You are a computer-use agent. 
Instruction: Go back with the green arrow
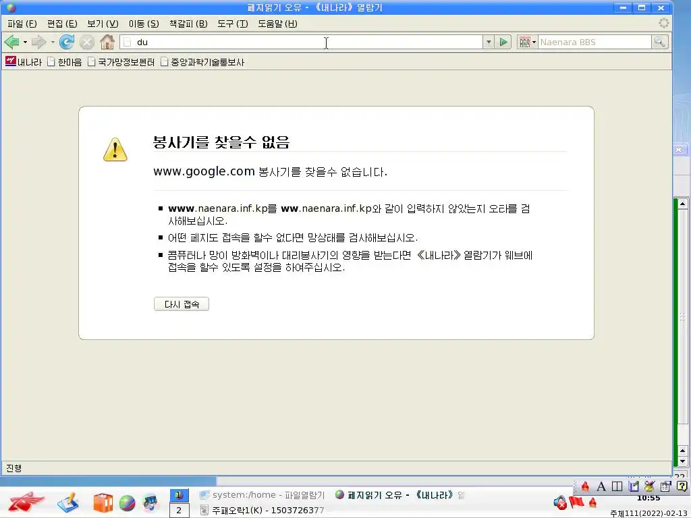tap(12, 42)
